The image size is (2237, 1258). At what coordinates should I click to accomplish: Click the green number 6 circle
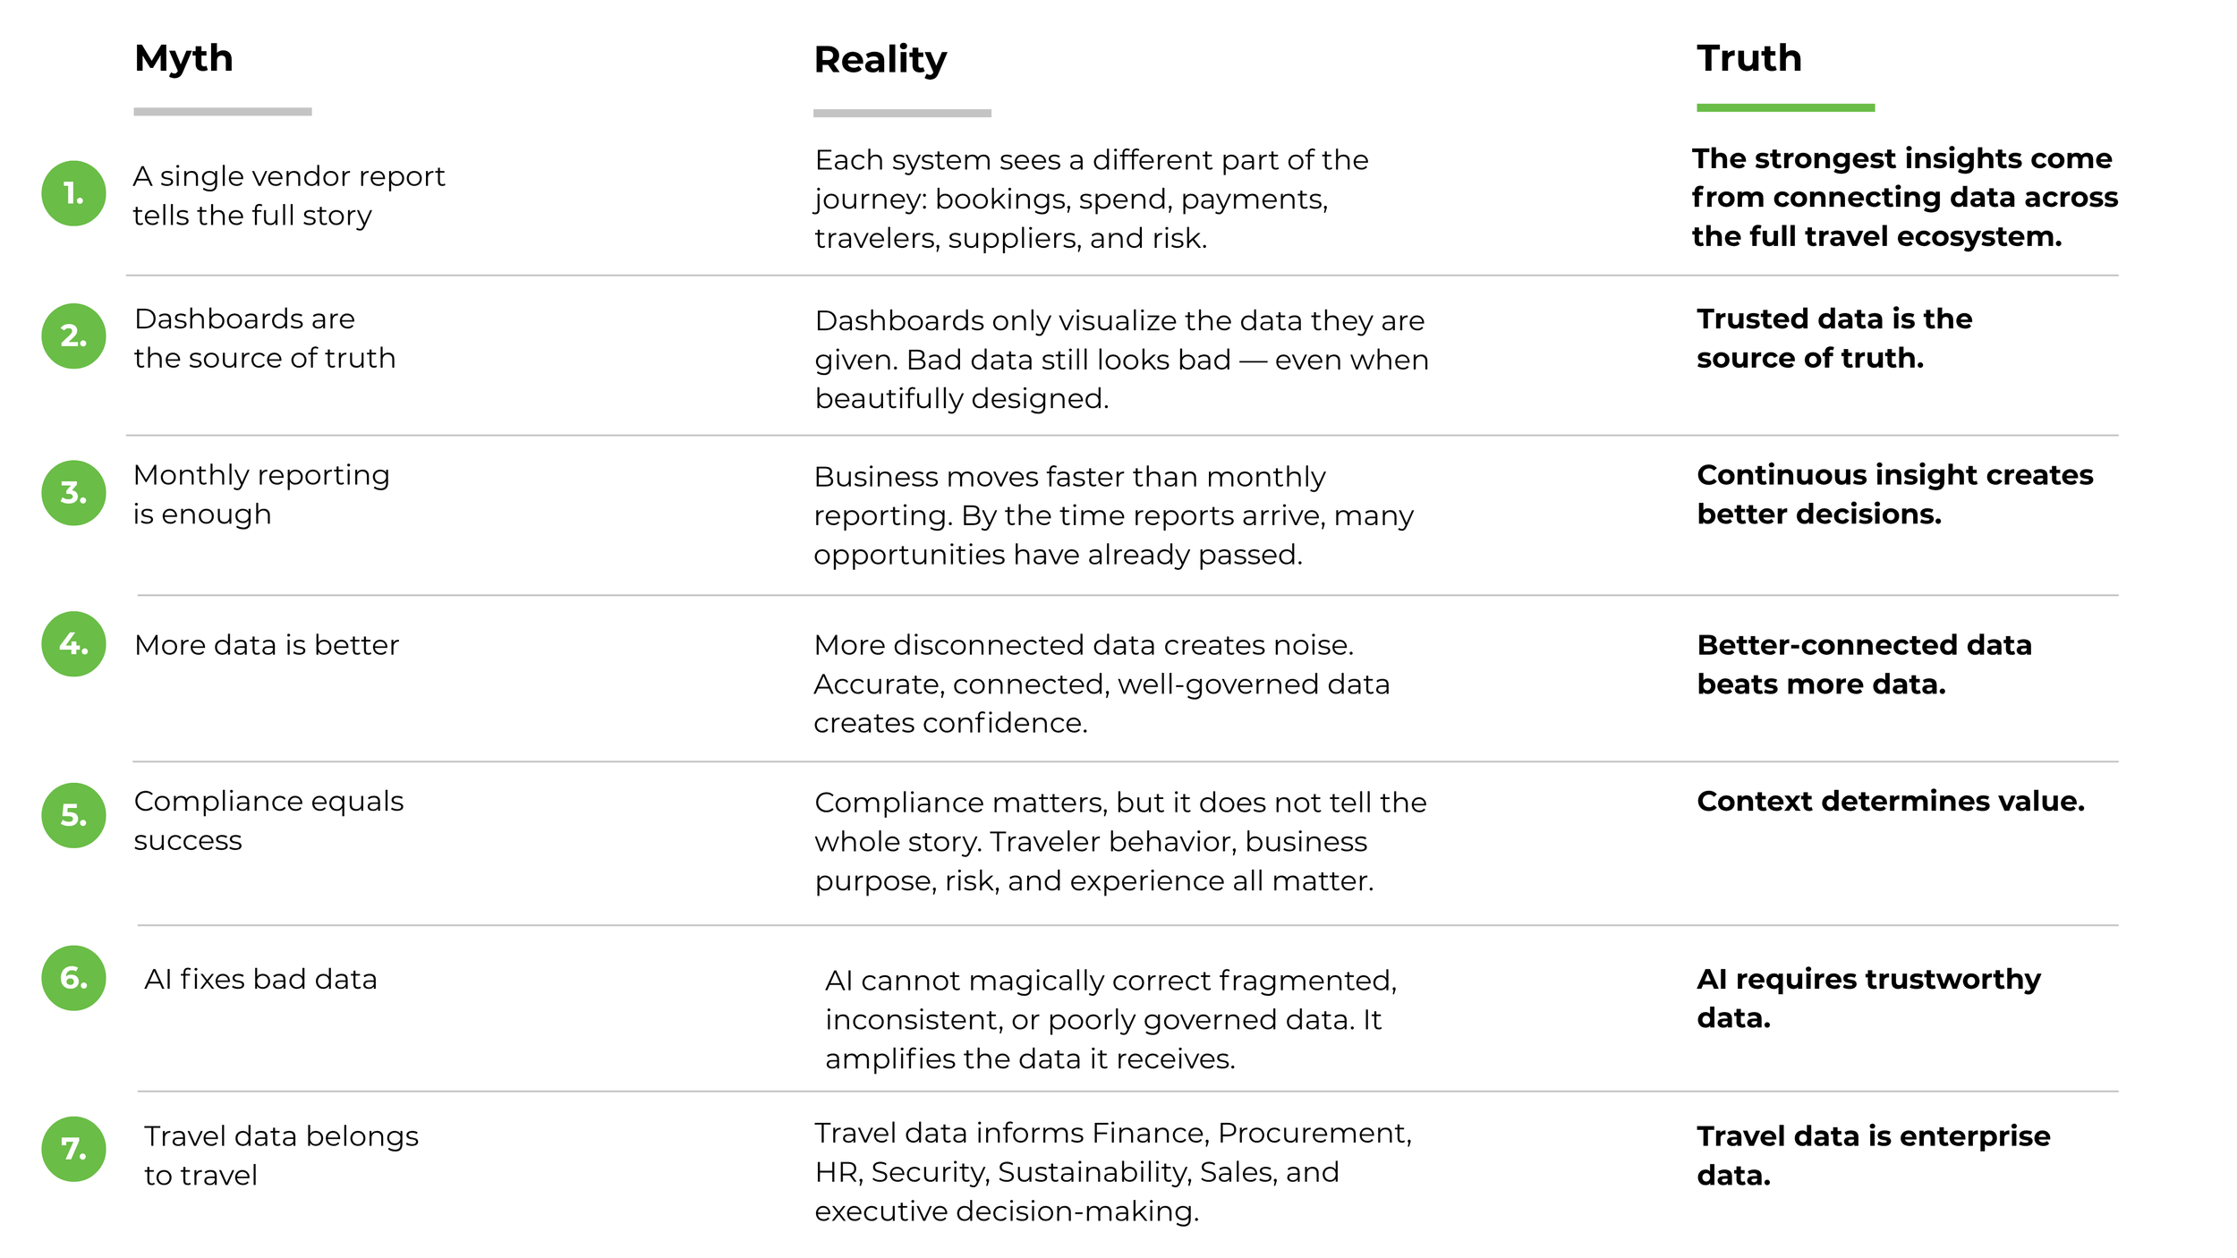(73, 978)
